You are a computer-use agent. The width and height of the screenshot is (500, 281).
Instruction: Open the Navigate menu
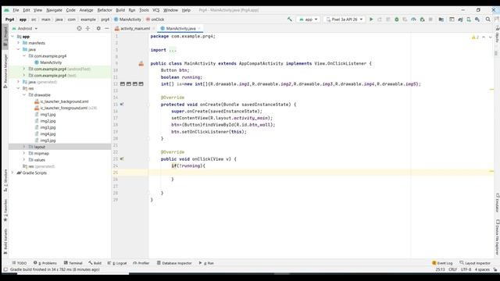tap(54, 10)
